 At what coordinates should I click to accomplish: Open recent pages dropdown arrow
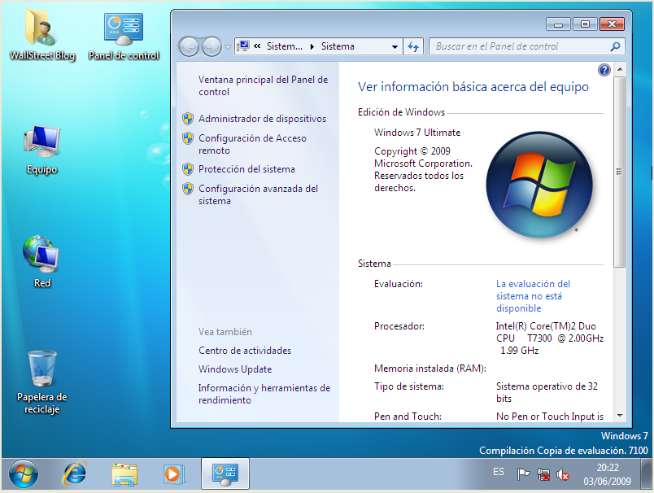pos(228,46)
